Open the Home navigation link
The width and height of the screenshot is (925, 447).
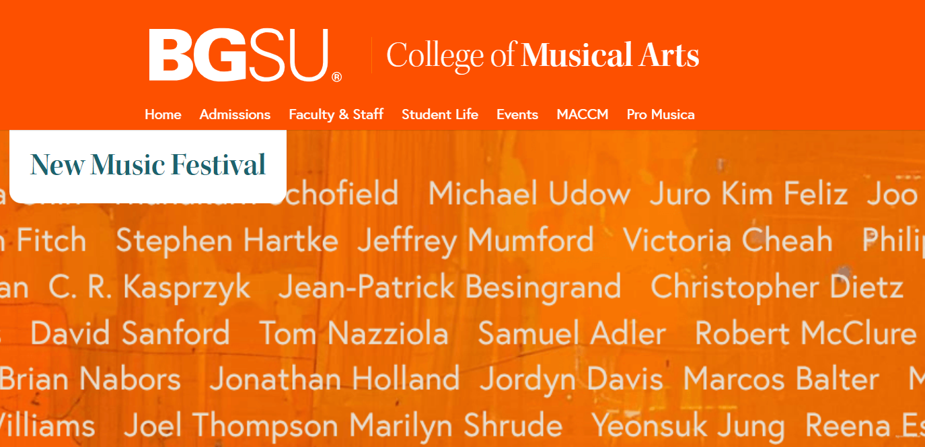coord(163,114)
